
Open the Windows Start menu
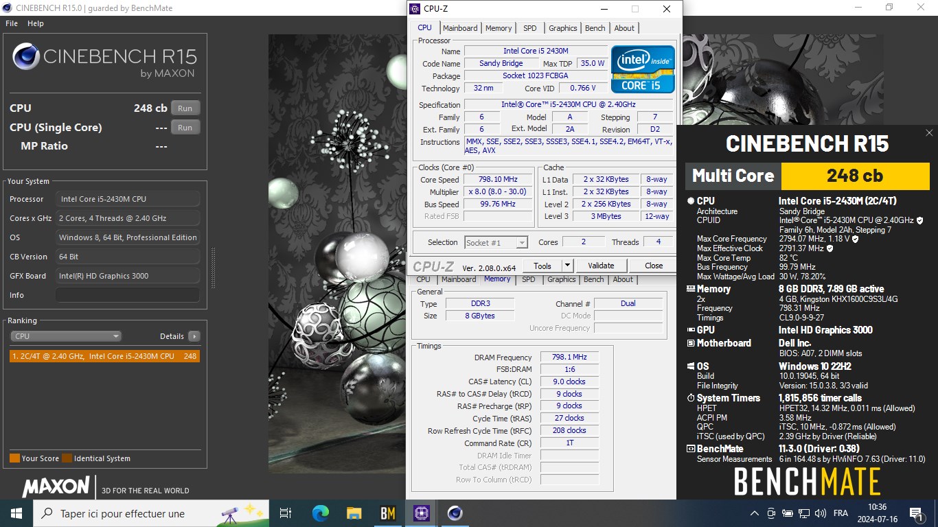click(x=16, y=513)
